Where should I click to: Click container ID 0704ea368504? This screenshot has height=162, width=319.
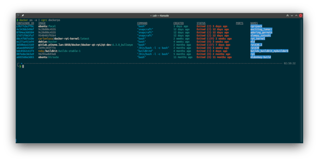pyautogui.click(x=25, y=32)
